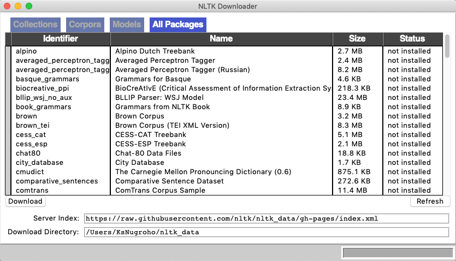Select Averaged Perceptron Tagger (Russian) entry
456x261 pixels.
pos(182,70)
